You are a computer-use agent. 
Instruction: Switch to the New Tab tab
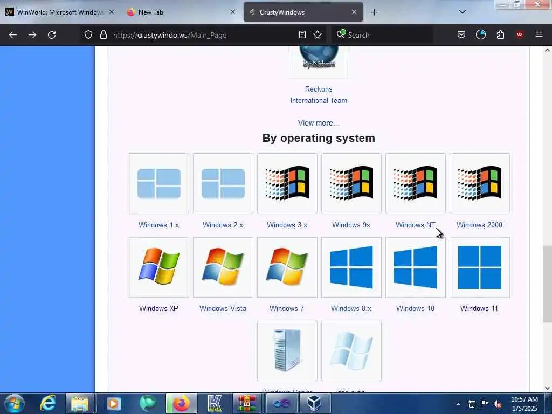(181, 12)
